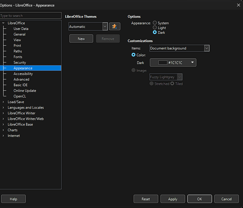Expand the Load/Save tree section
This screenshot has height=208, width=243.
[x=3, y=102]
